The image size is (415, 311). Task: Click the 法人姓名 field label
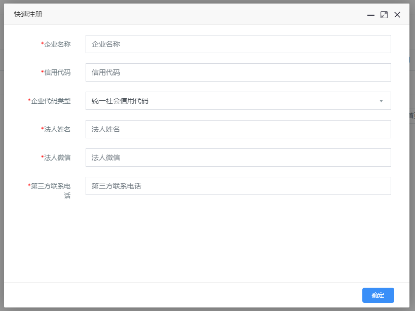pos(56,129)
